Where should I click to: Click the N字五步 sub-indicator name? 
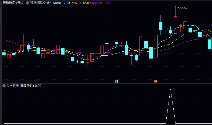(x=13, y=86)
